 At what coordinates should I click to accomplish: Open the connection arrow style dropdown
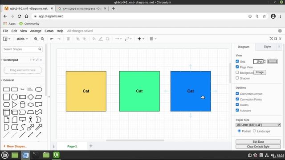coord(118,39)
